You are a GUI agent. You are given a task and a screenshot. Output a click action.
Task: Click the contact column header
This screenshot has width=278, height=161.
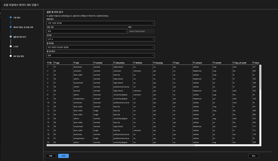[x=198, y=63]
